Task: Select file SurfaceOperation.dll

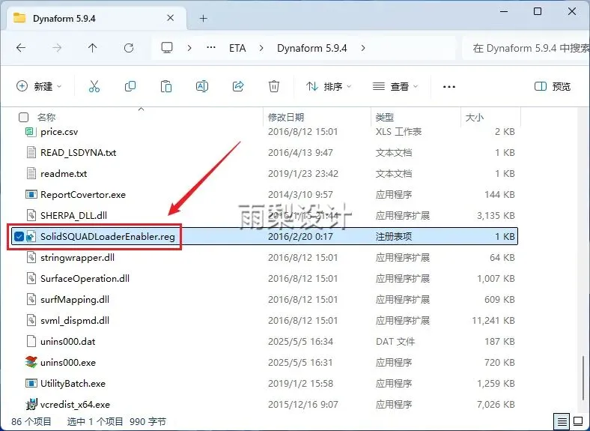Action: 85,278
